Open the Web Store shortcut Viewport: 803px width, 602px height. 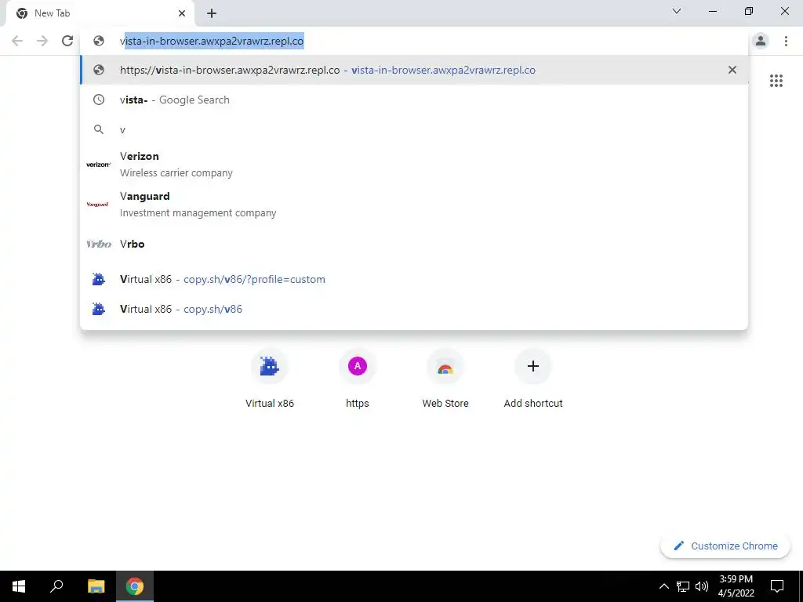(445, 379)
